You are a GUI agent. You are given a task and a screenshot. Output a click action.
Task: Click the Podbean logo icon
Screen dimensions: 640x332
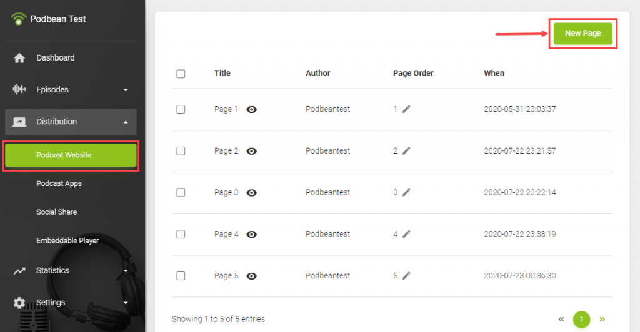click(x=19, y=19)
